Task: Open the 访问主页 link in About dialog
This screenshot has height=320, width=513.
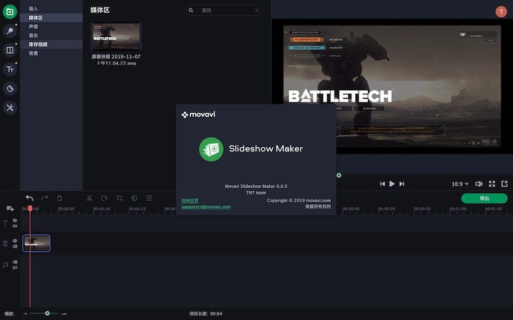Action: tap(190, 200)
